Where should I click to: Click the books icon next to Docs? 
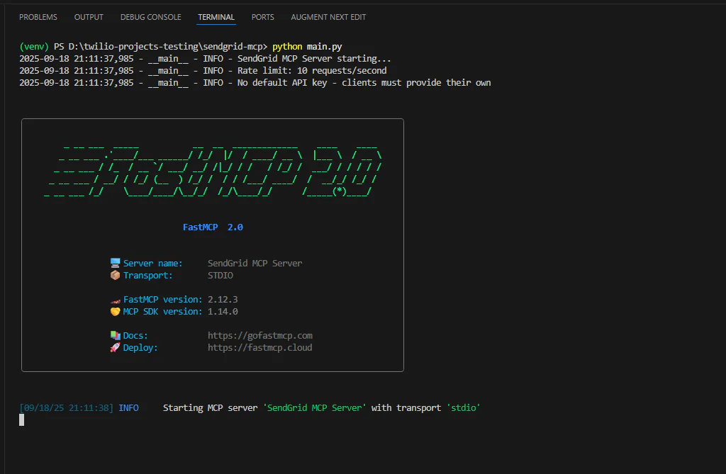pos(115,335)
